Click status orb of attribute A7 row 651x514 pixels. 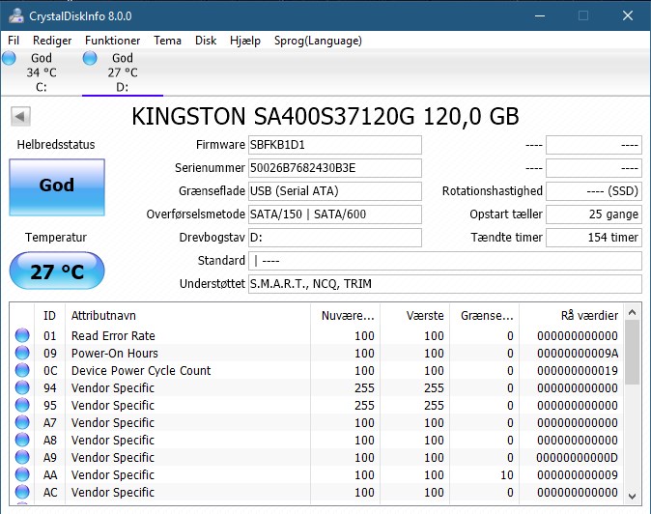22,422
